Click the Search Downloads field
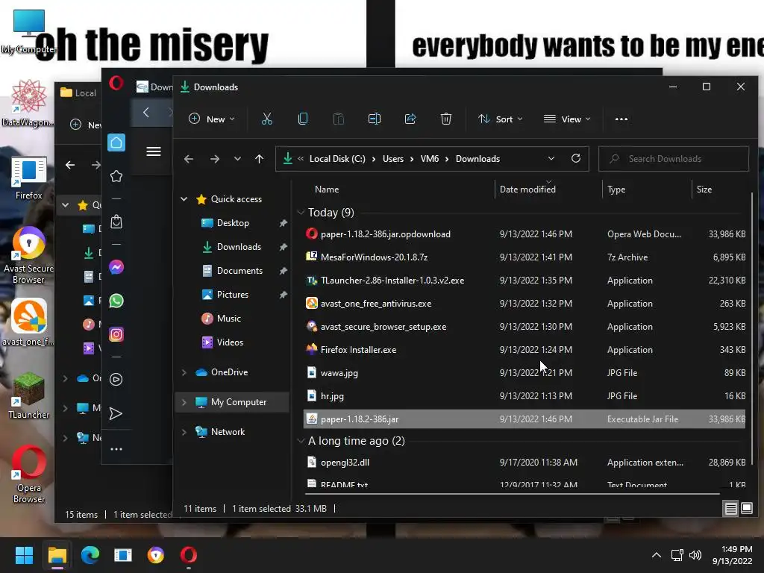Screen dimensions: 764x573 click(x=674, y=159)
